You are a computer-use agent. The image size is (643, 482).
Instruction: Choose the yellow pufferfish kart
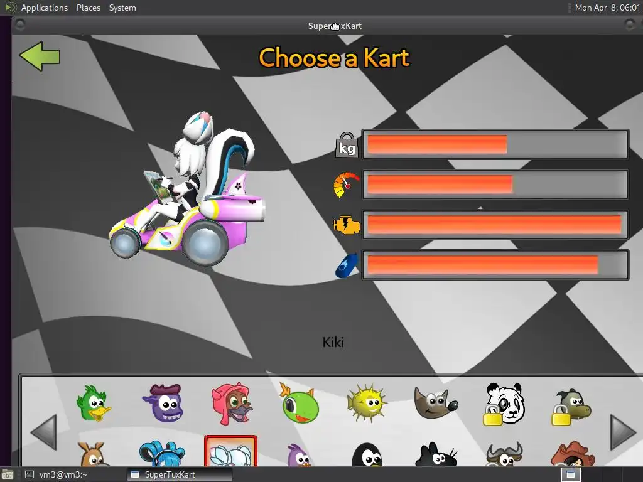[366, 403]
